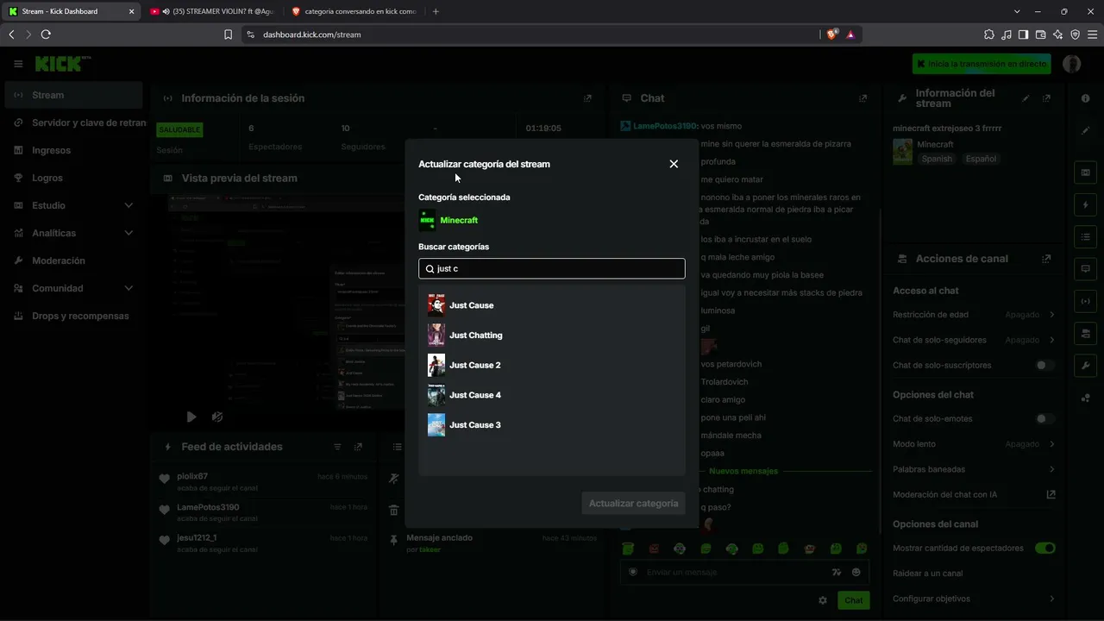Pick Just Cause 2 in the results
The width and height of the screenshot is (1104, 621).
pos(552,365)
